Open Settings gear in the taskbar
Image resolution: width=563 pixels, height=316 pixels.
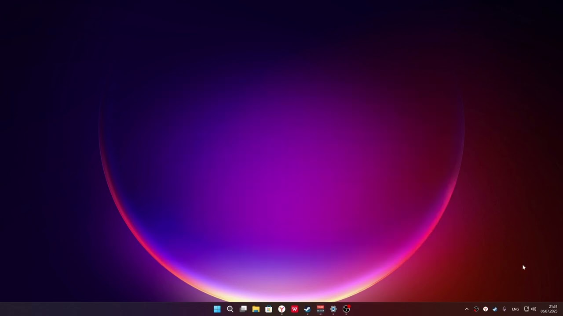click(333, 309)
